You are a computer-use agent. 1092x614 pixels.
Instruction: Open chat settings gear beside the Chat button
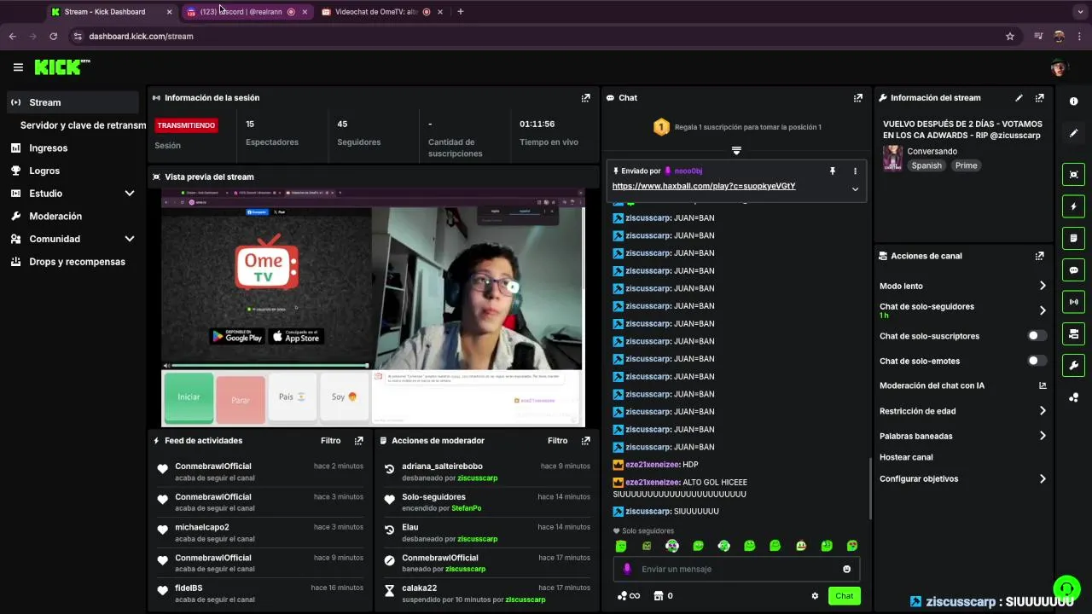(815, 596)
